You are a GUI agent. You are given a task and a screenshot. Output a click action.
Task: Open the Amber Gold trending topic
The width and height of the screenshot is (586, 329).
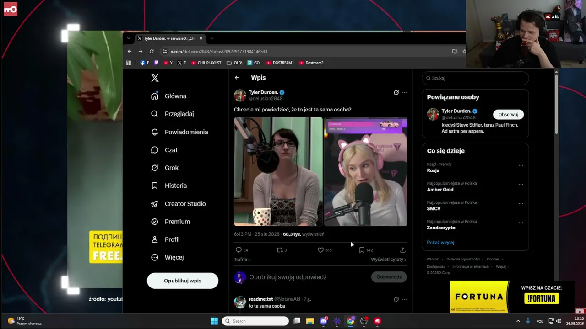coord(440,190)
